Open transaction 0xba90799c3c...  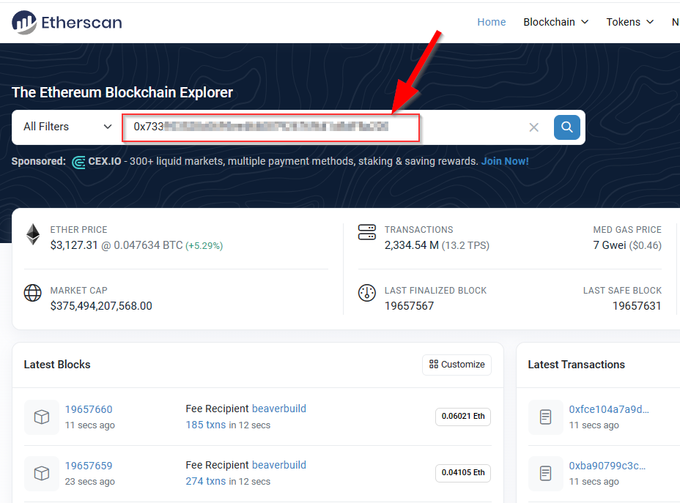(x=607, y=466)
